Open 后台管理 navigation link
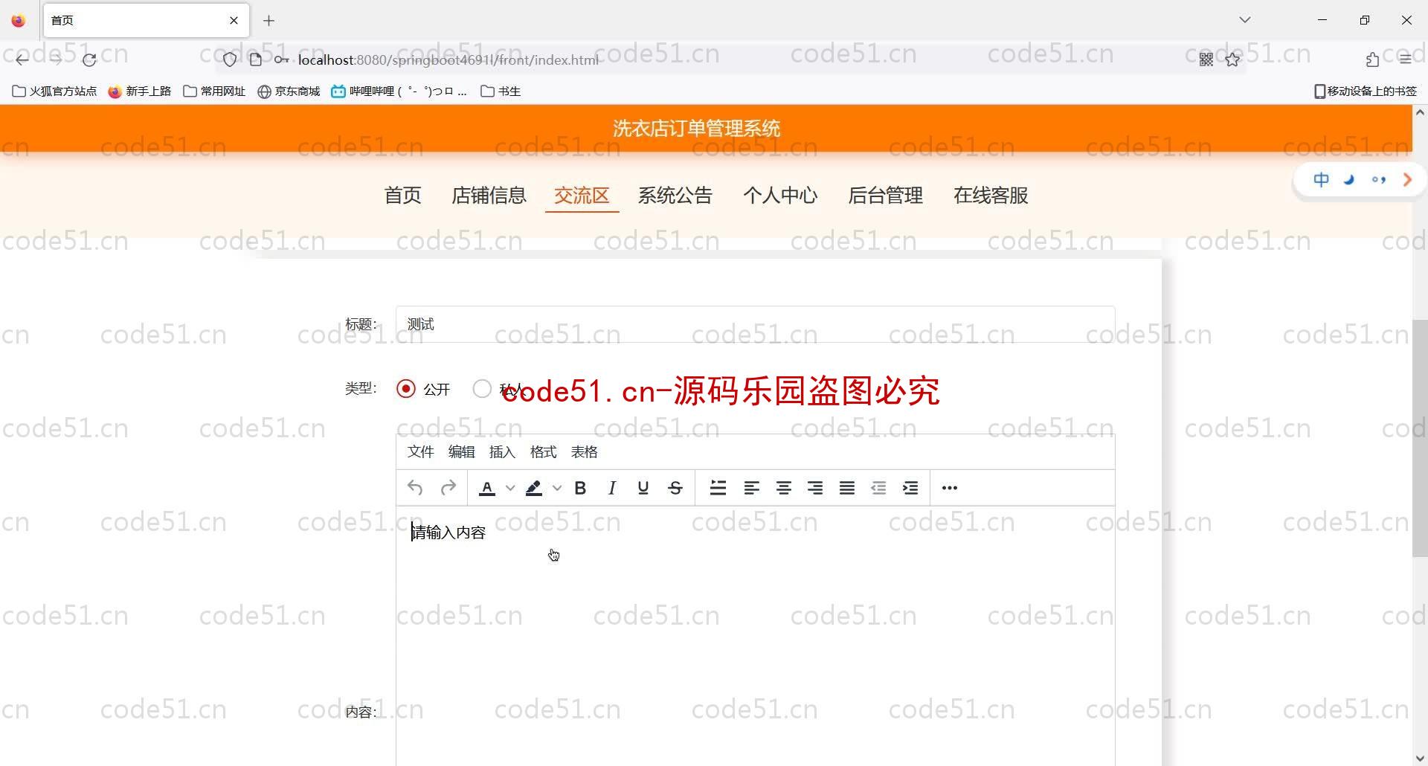The height and width of the screenshot is (766, 1428). tap(885, 196)
